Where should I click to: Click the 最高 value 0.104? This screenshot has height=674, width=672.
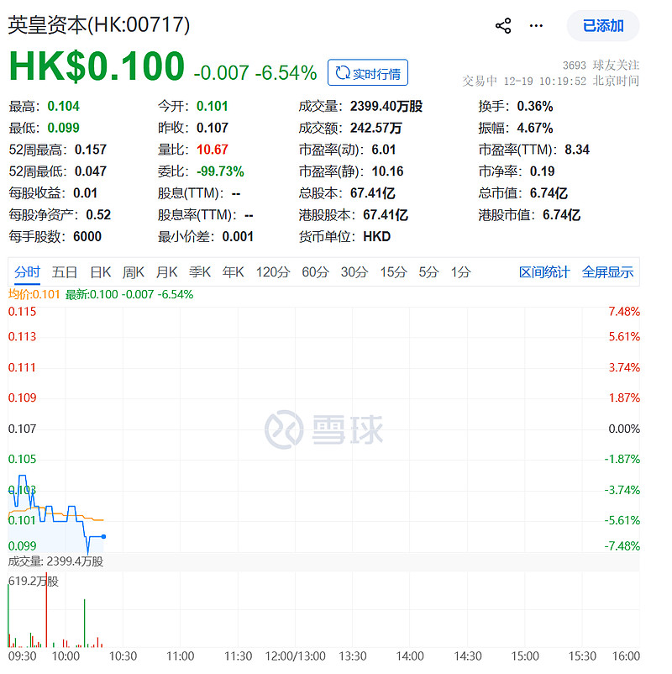[64, 106]
